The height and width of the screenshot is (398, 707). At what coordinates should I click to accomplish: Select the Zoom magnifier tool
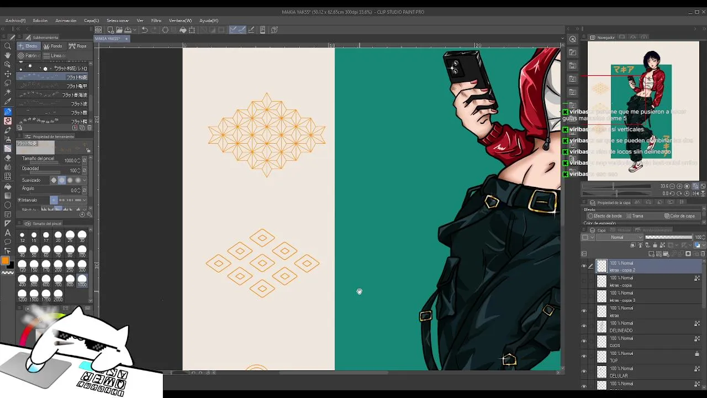coord(8,46)
